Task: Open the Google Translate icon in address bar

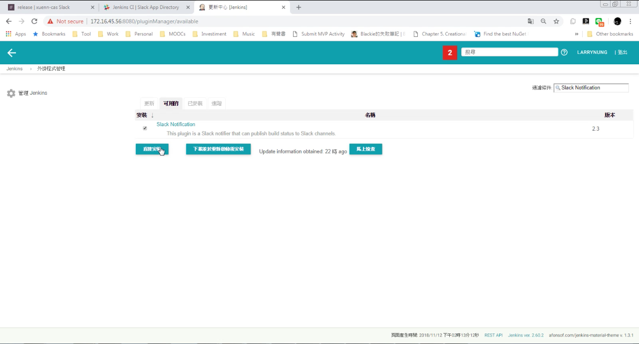Action: pyautogui.click(x=531, y=21)
